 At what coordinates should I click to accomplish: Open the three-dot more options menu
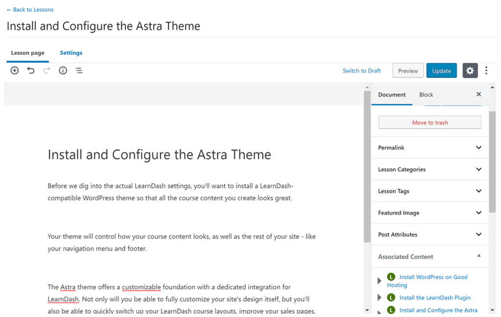click(x=486, y=70)
